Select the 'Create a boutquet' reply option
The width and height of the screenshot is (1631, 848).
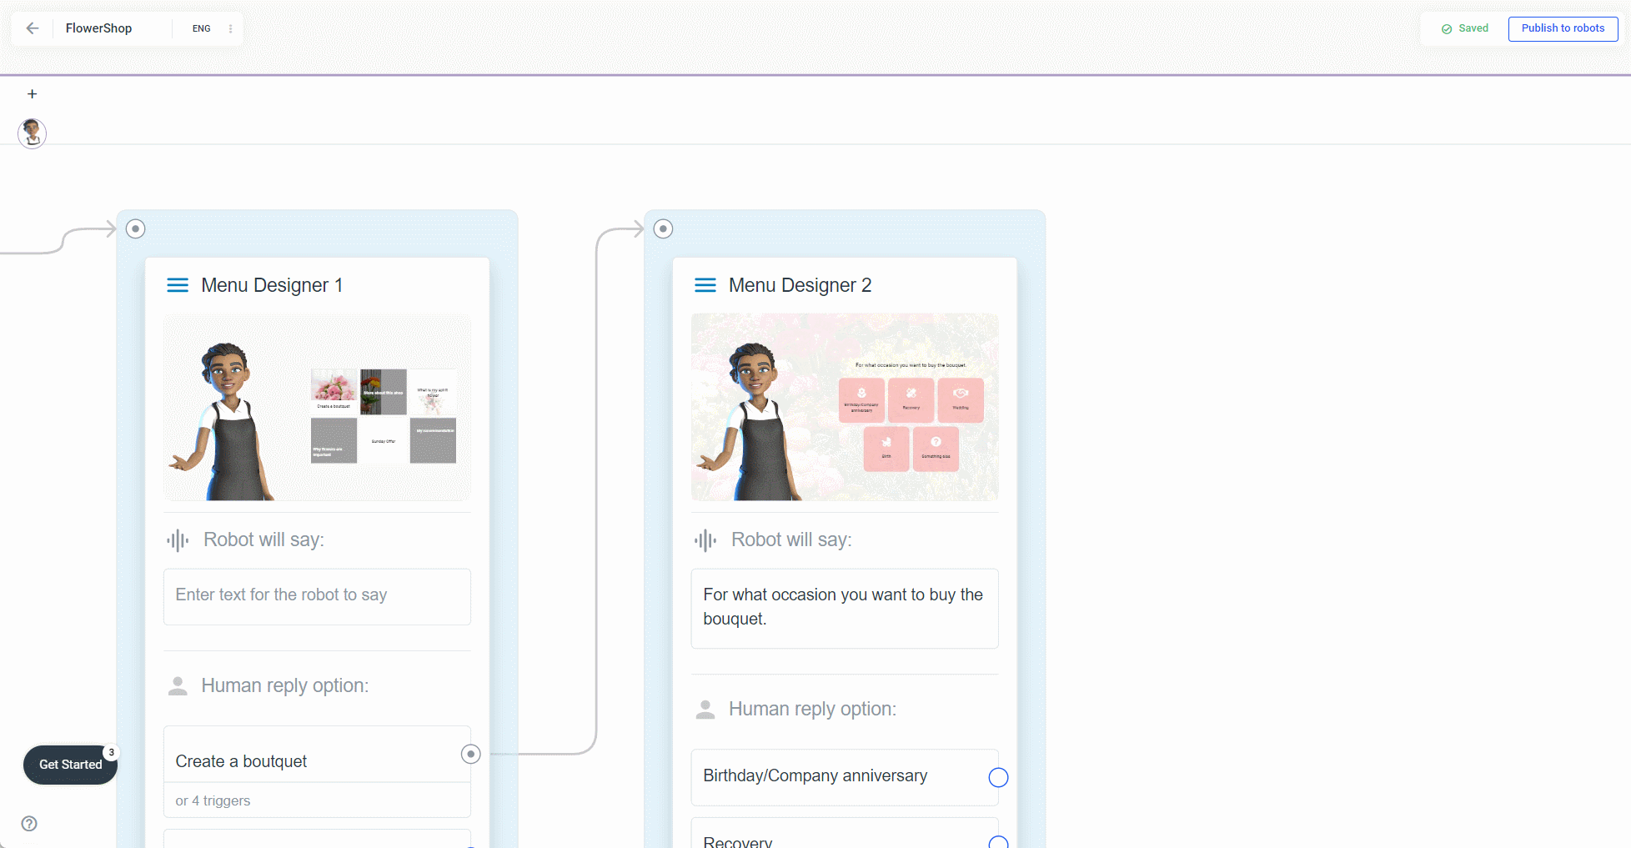coord(317,755)
